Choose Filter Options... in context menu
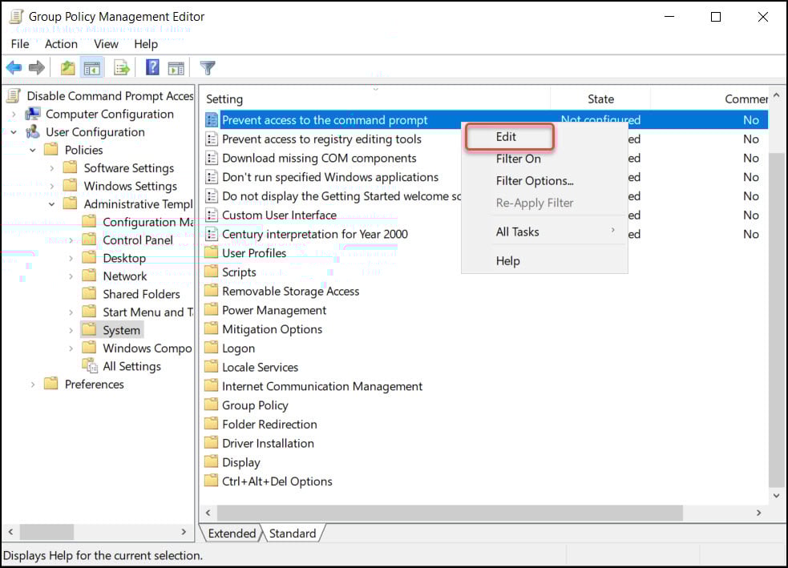 tap(535, 181)
